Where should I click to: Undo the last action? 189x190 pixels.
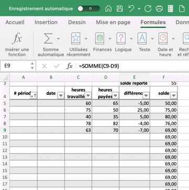pos(131,8)
